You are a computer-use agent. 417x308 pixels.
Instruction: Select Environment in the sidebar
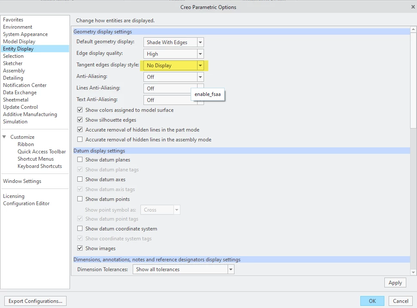coord(18,27)
